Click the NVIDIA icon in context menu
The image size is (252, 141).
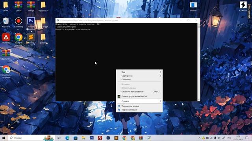119,96
